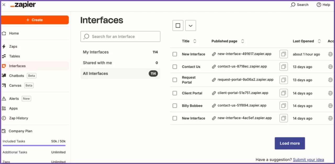335x164 pixels.
Task: Open the globe icon for New Interface row
Action: (x=330, y=54)
